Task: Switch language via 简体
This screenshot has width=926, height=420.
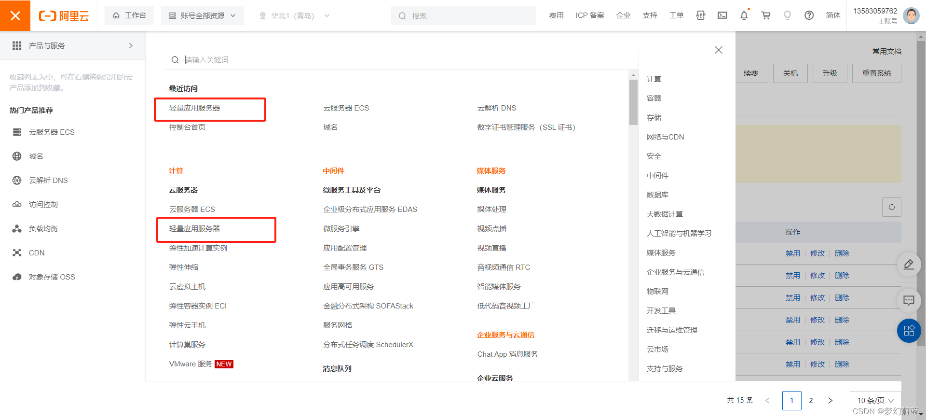Action: (833, 15)
